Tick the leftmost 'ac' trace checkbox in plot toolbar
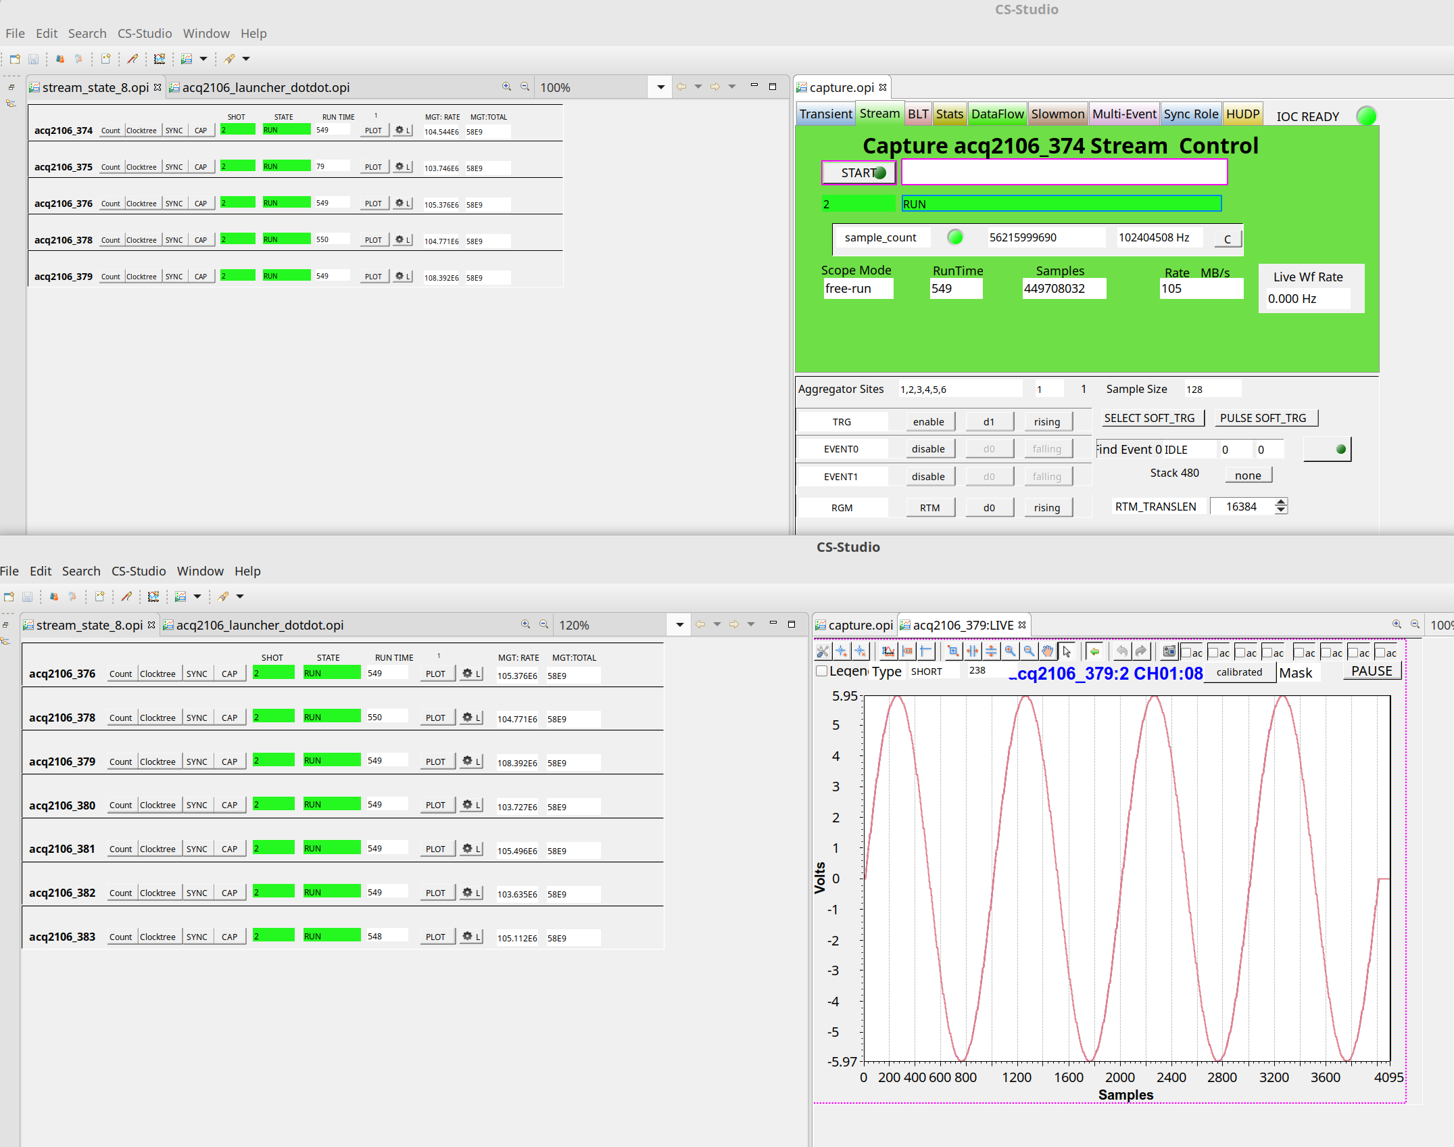The width and height of the screenshot is (1454, 1147). pos(1186,652)
